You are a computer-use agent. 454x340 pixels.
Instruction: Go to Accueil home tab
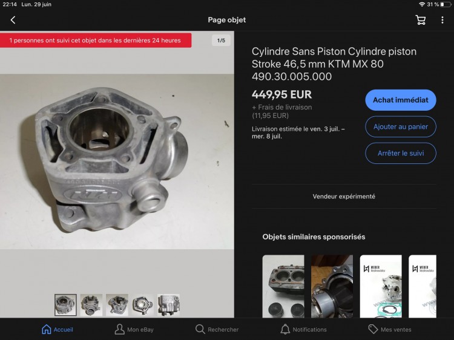57,329
